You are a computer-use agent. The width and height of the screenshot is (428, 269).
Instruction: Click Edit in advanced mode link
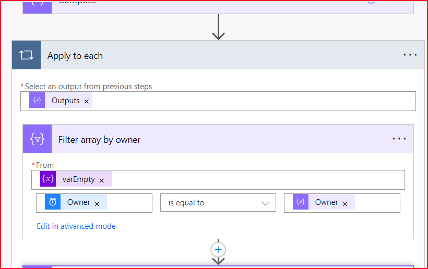click(76, 226)
